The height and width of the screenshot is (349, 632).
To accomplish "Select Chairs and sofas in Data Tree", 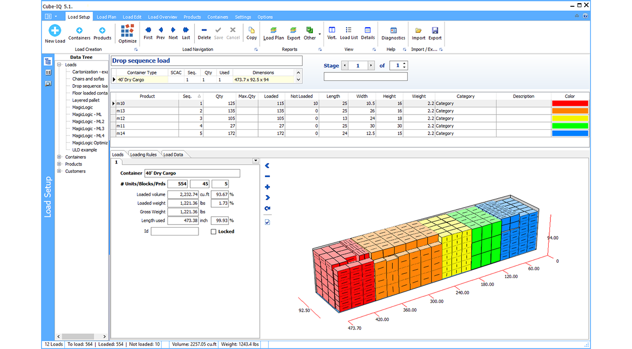I will 88,79.
